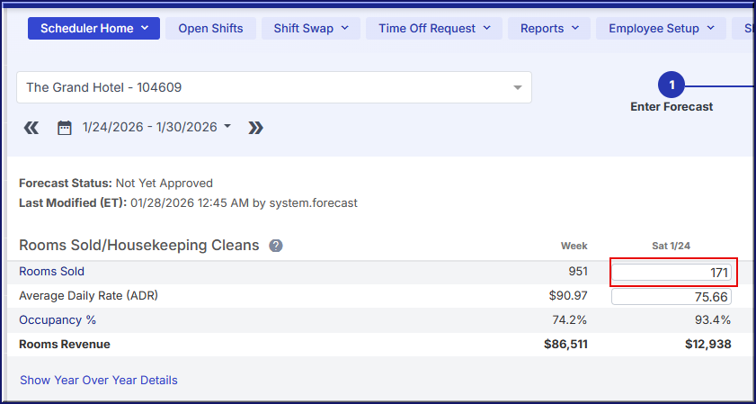Viewport: 756px width, 404px height.
Task: Click the Sat 1/24 column header
Action: pos(672,246)
